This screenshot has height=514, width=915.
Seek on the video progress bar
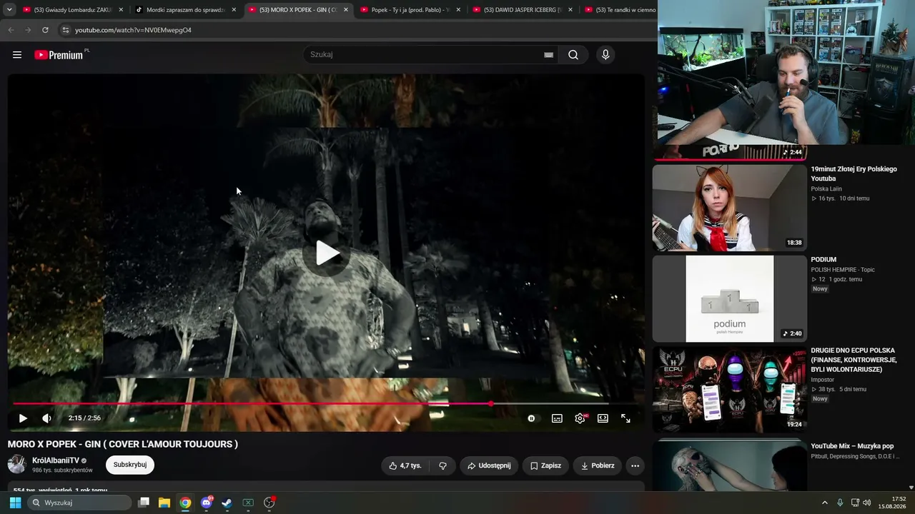point(326,404)
